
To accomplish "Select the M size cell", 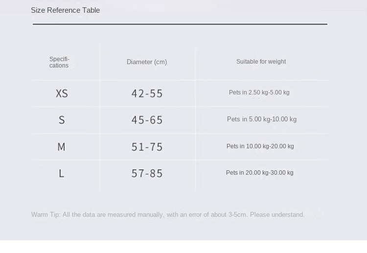I will [61, 147].
